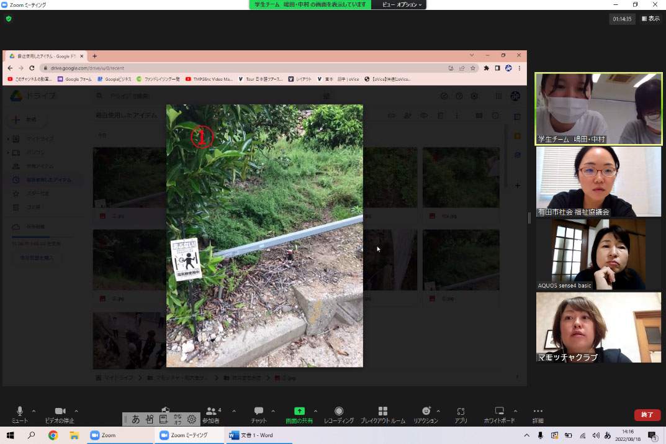Expand video options arrow beside ビデオの停止
The width and height of the screenshot is (666, 444).
(x=76, y=411)
